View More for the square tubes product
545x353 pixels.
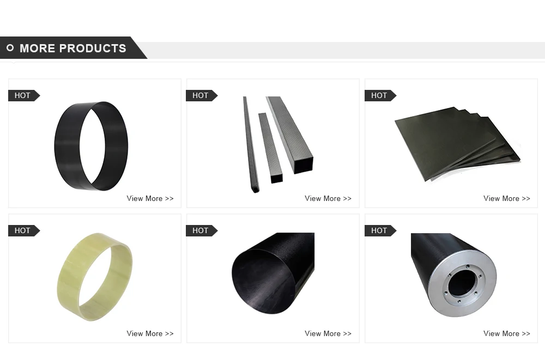click(x=328, y=198)
